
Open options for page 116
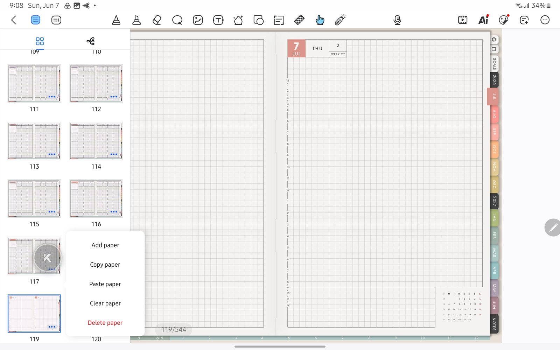[x=114, y=212]
